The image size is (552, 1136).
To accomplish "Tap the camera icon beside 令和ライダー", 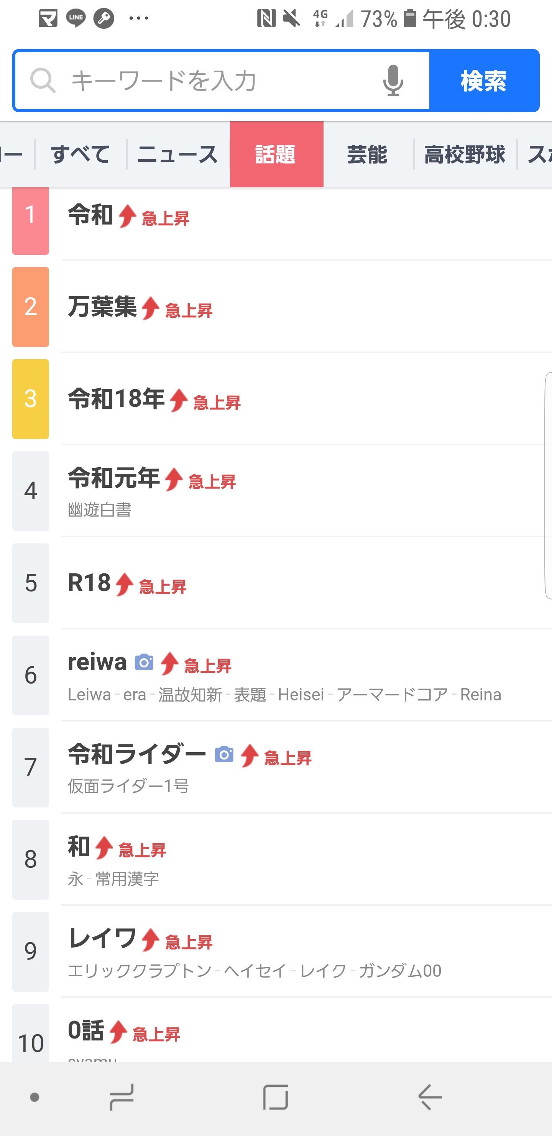I will [224, 755].
